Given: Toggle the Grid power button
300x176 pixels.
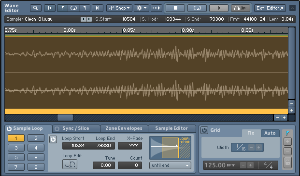Looking at the screenshot, I should click(204, 130).
